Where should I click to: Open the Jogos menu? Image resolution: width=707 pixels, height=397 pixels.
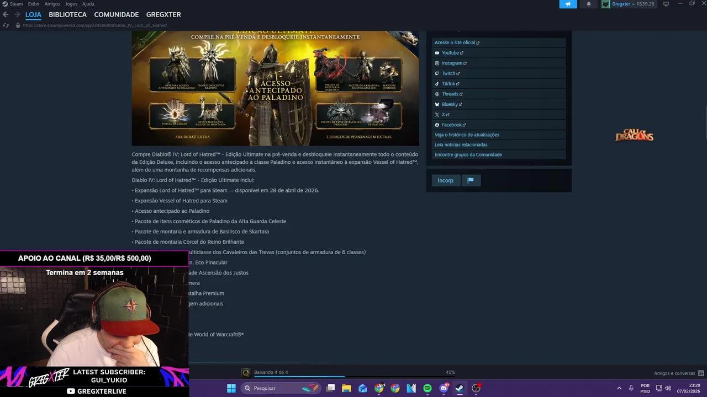[x=71, y=4]
